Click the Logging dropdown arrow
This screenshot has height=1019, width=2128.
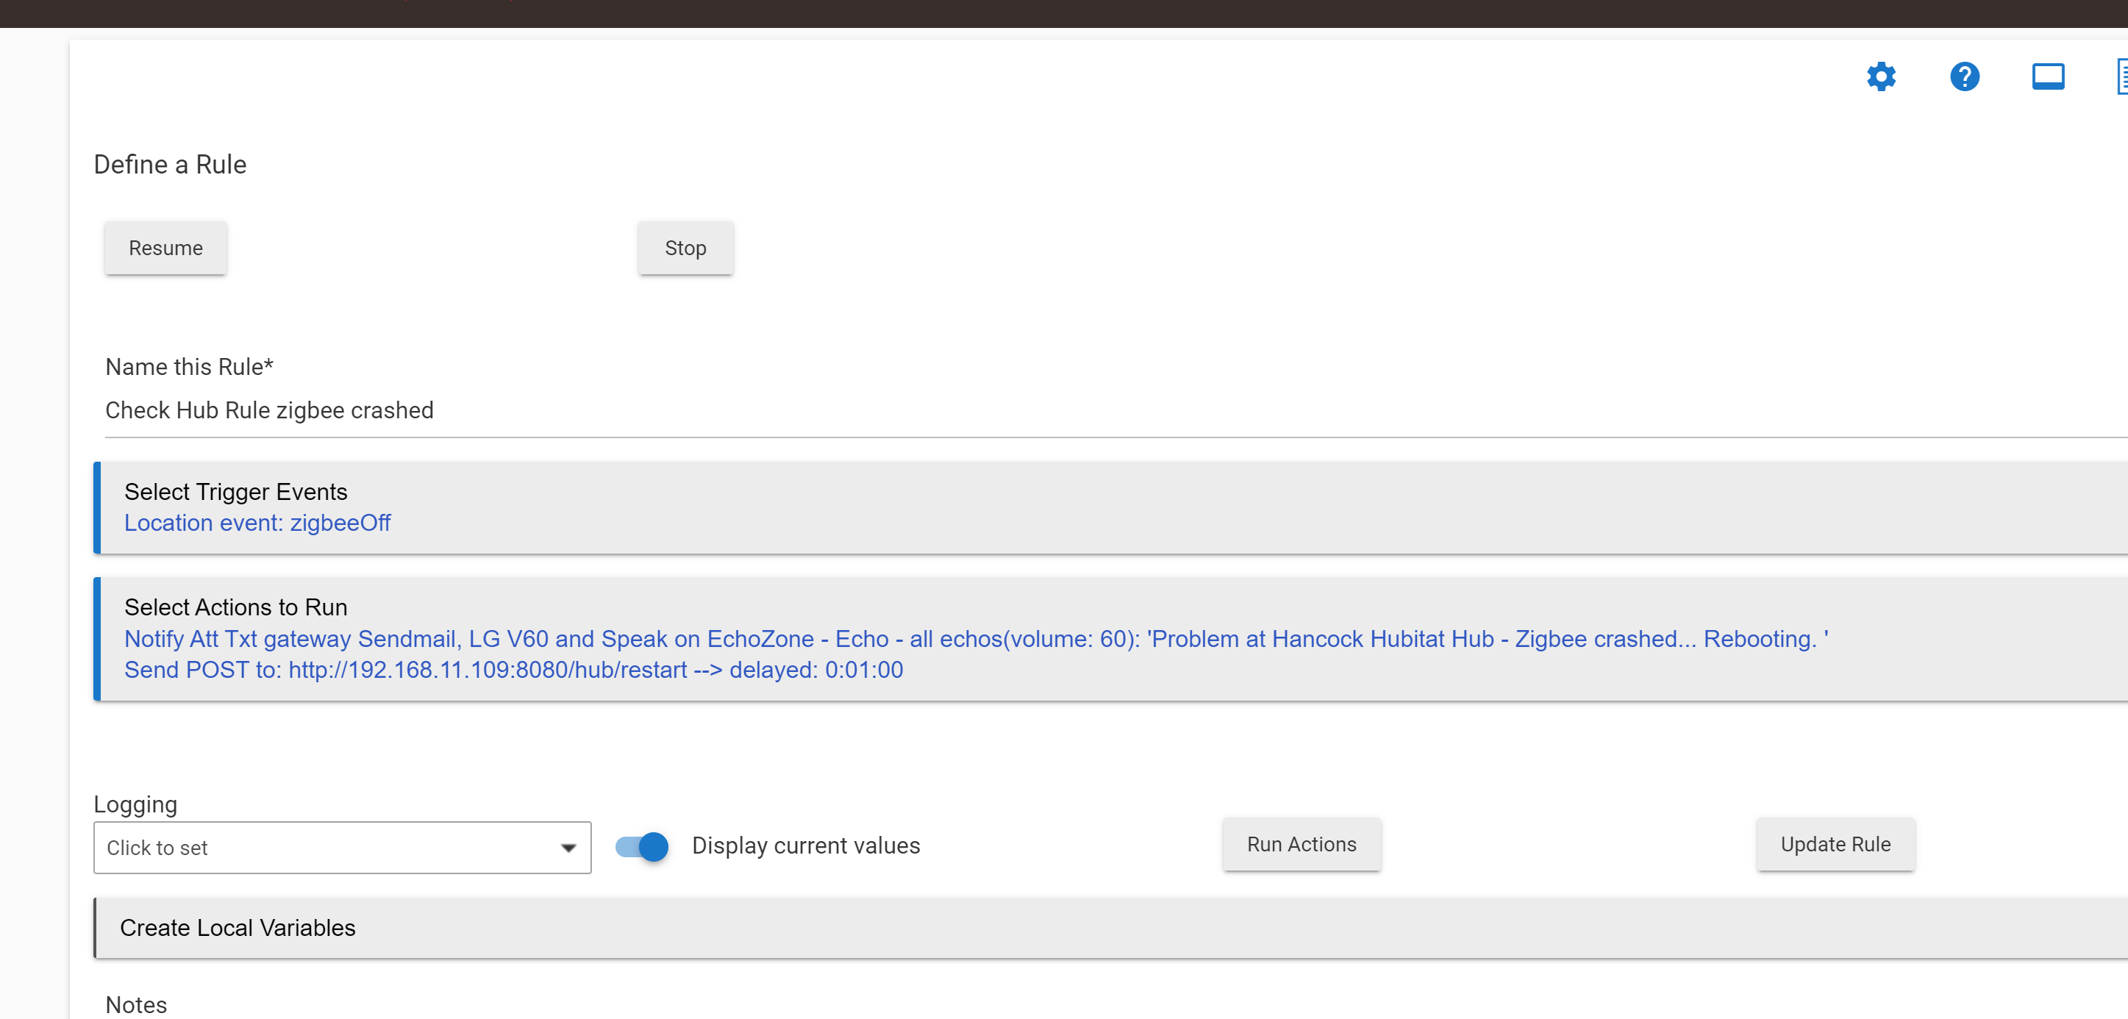click(x=568, y=847)
